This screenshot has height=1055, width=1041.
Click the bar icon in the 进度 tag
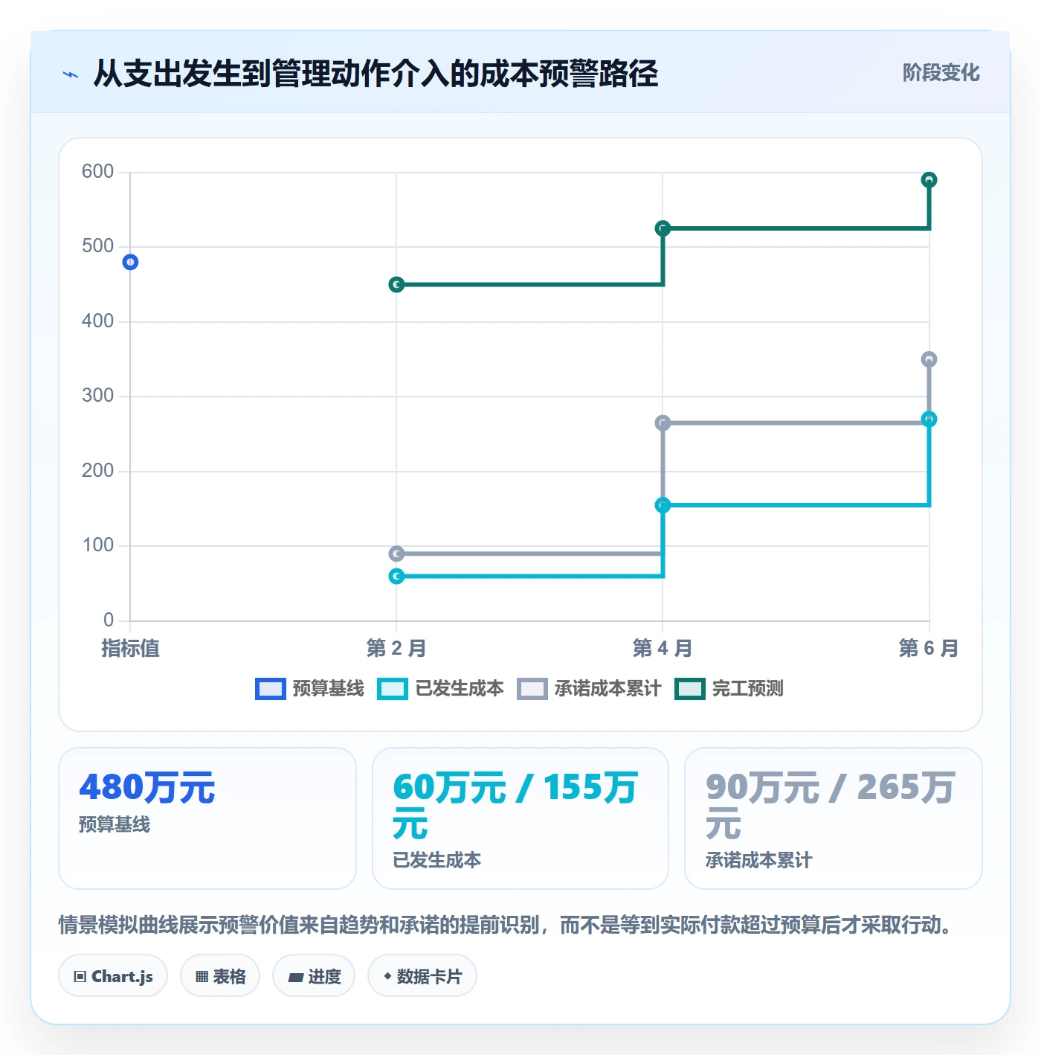pyautogui.click(x=296, y=977)
